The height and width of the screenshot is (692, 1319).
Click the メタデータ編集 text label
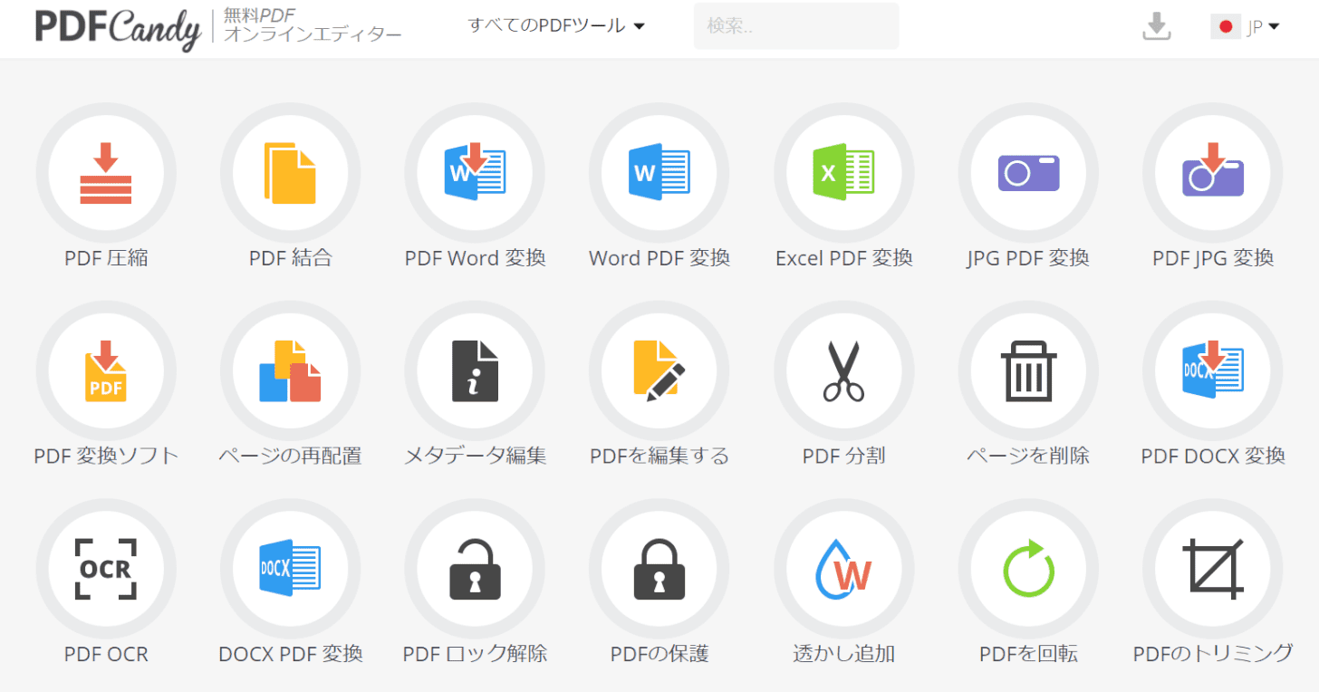[x=475, y=456]
